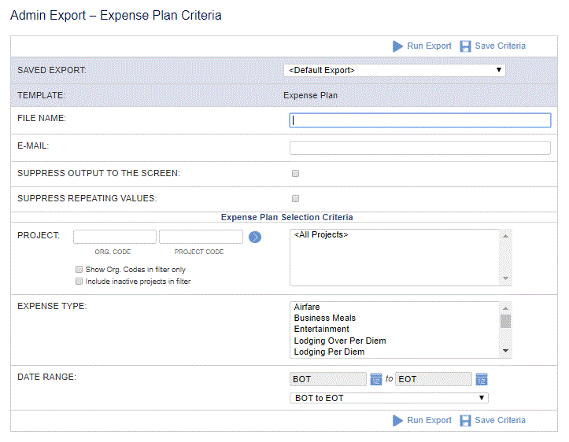Enable Show Org. Codes in filter only
Image resolution: width=569 pixels, height=442 pixels.
[x=79, y=269]
